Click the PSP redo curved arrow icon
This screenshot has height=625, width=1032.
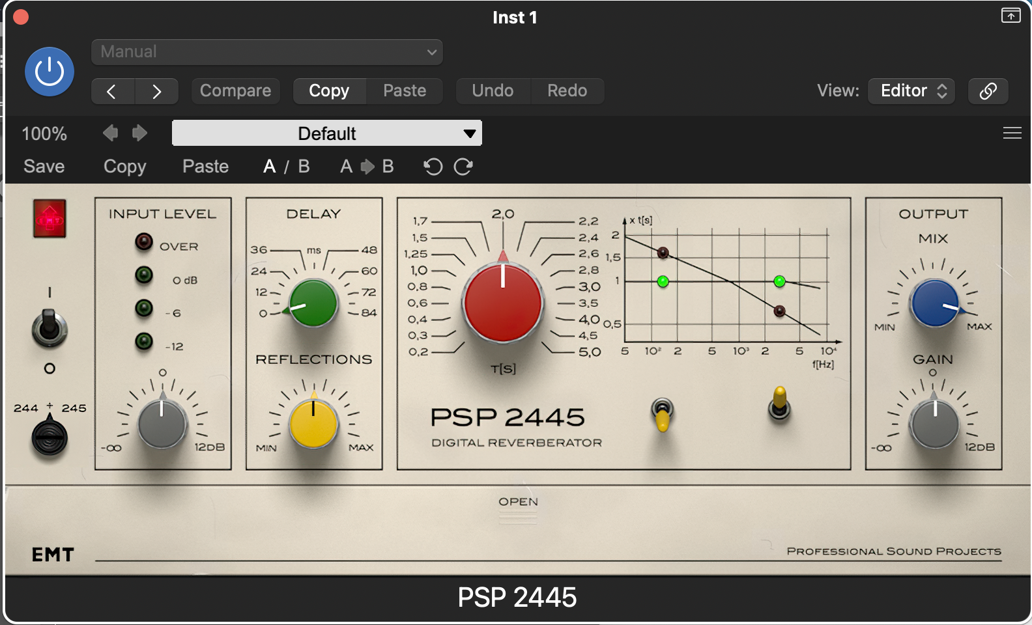pos(463,167)
